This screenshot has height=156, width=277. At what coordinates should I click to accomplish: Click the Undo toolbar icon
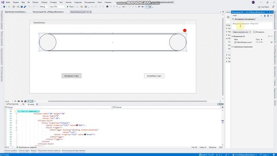tap(29, 7)
